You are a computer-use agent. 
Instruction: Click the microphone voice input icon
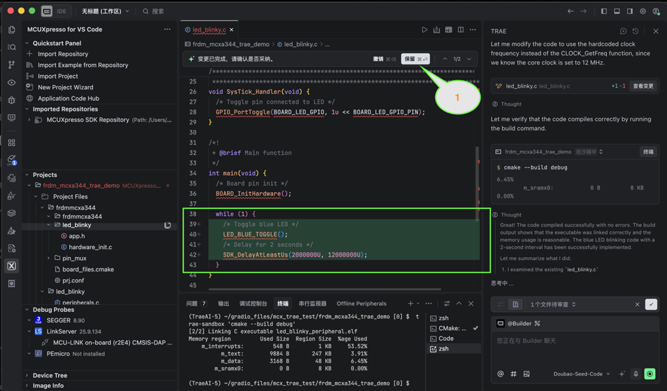point(635,374)
